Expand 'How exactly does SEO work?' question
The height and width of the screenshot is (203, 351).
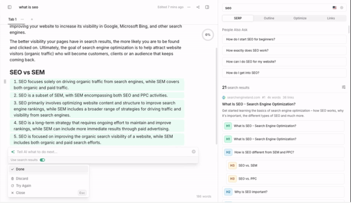pos(284,50)
